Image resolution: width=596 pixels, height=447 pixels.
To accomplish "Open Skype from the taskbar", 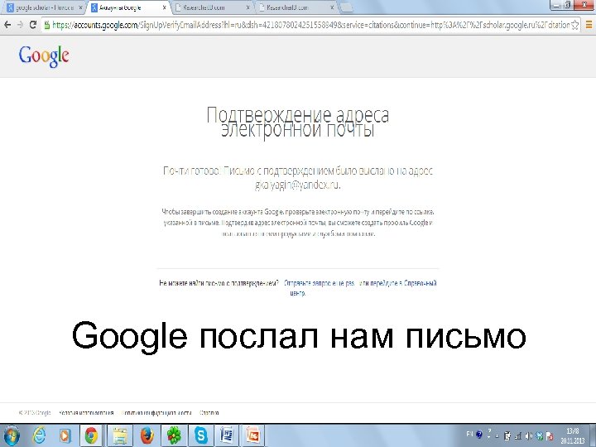I will tap(201, 435).
